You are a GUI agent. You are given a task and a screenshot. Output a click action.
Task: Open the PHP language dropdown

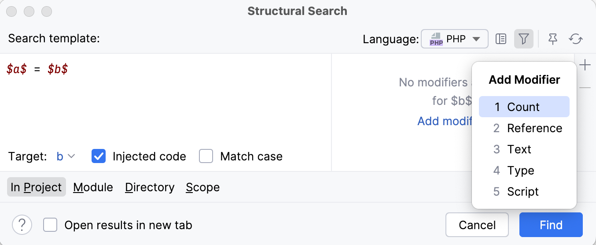tap(455, 39)
